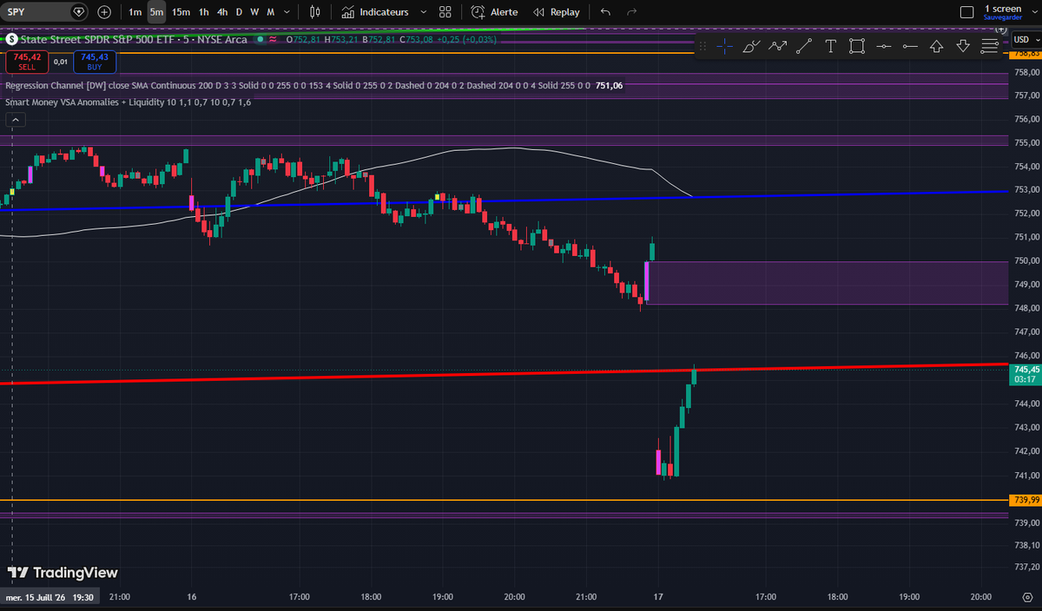
Task: Select the W weekly timeframe
Action: 254,12
